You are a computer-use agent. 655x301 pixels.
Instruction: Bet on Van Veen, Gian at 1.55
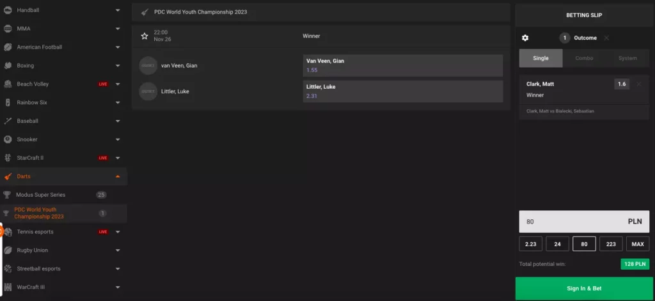(x=403, y=66)
